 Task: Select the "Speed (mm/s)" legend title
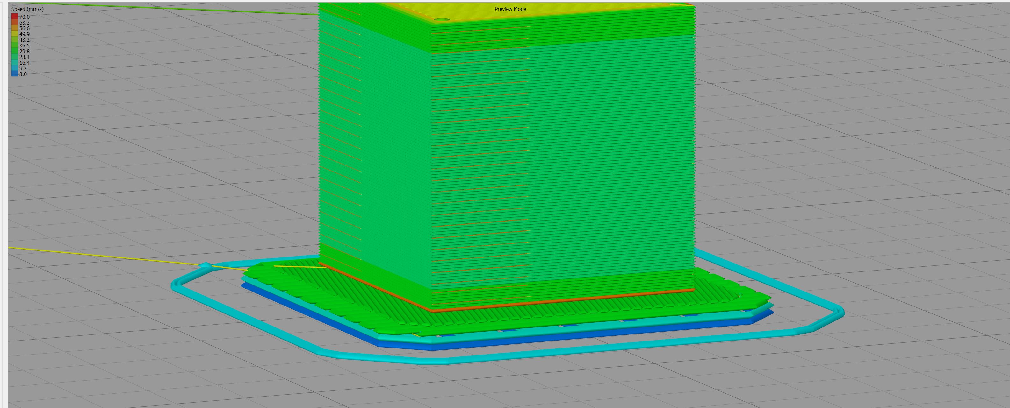27,9
